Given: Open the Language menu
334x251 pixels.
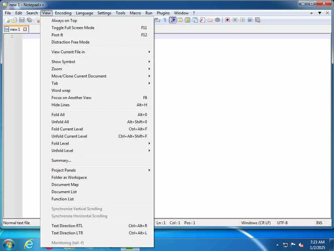Looking at the screenshot, I should [84, 13].
